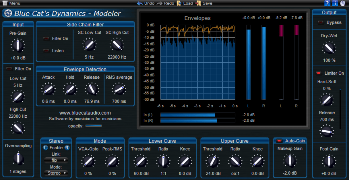The image size is (349, 180).
Task: Click the Hold knob
Action: pos(70,89)
